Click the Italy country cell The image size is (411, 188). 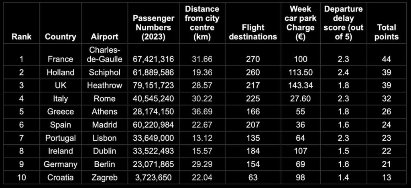[60, 98]
